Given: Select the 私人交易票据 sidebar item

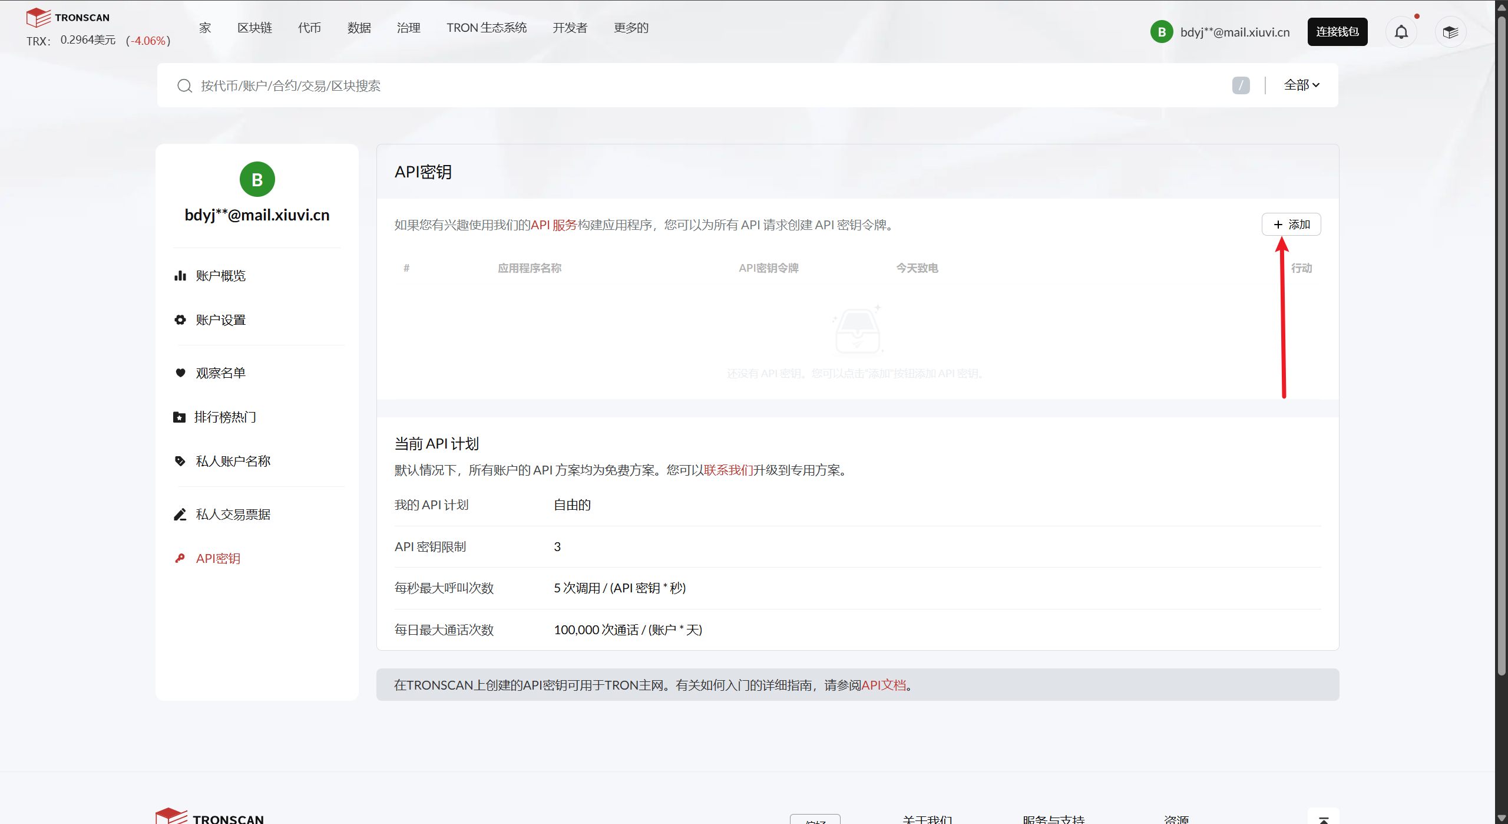Looking at the screenshot, I should pyautogui.click(x=233, y=515).
